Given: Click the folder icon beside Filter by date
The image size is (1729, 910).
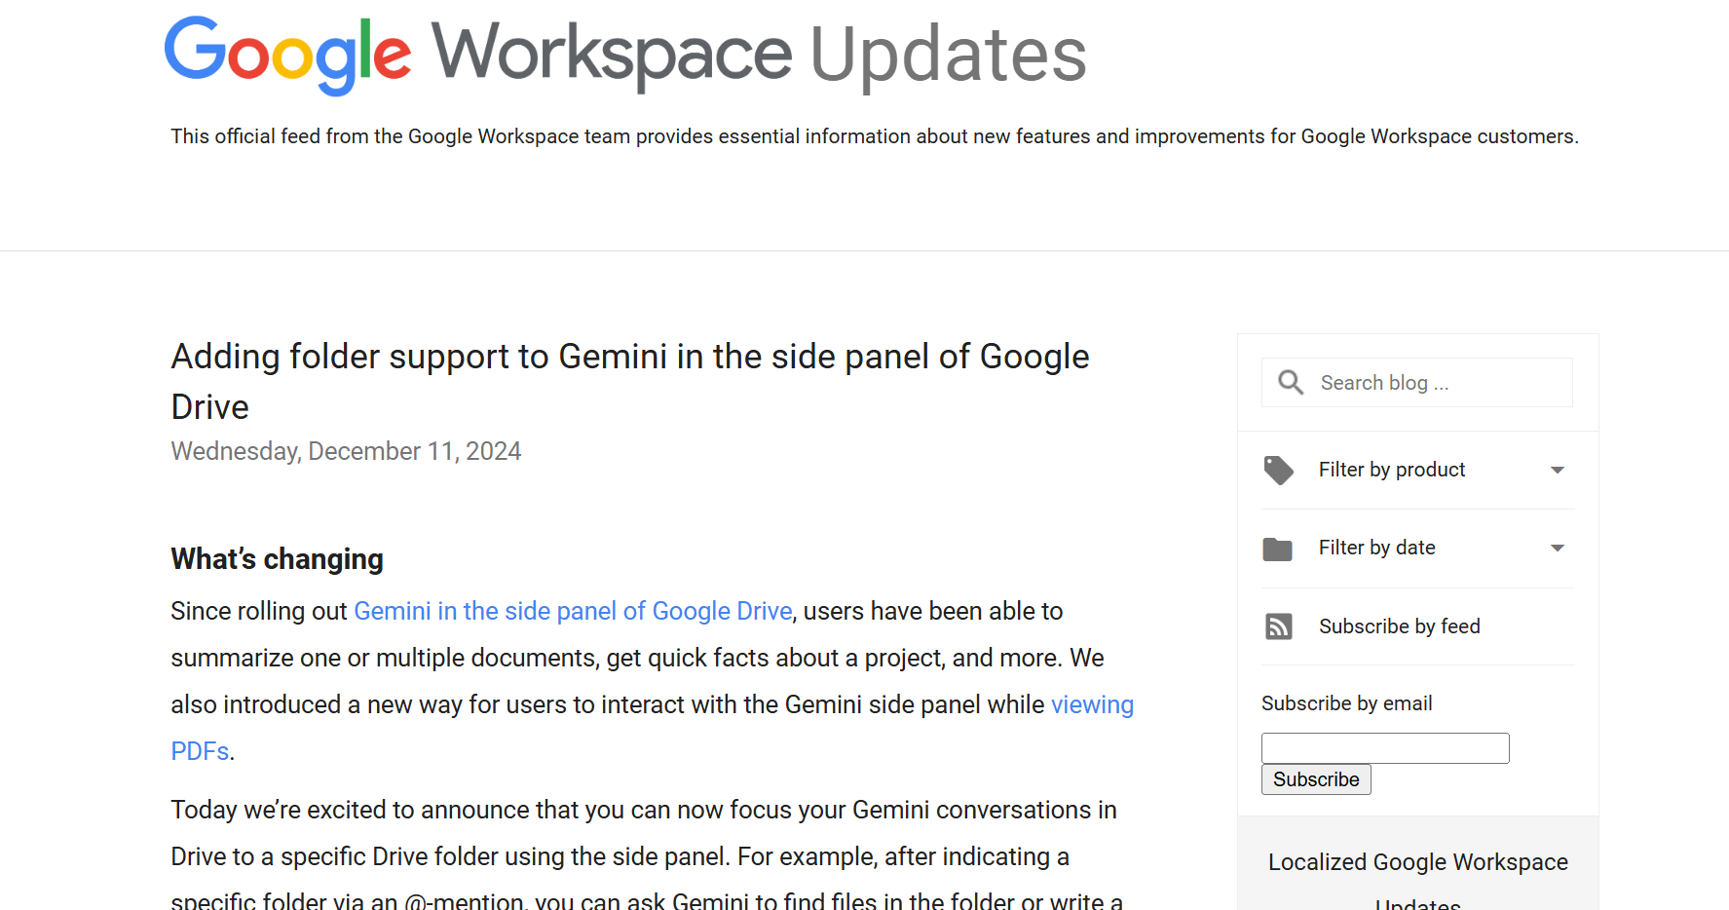Looking at the screenshot, I should (x=1278, y=548).
